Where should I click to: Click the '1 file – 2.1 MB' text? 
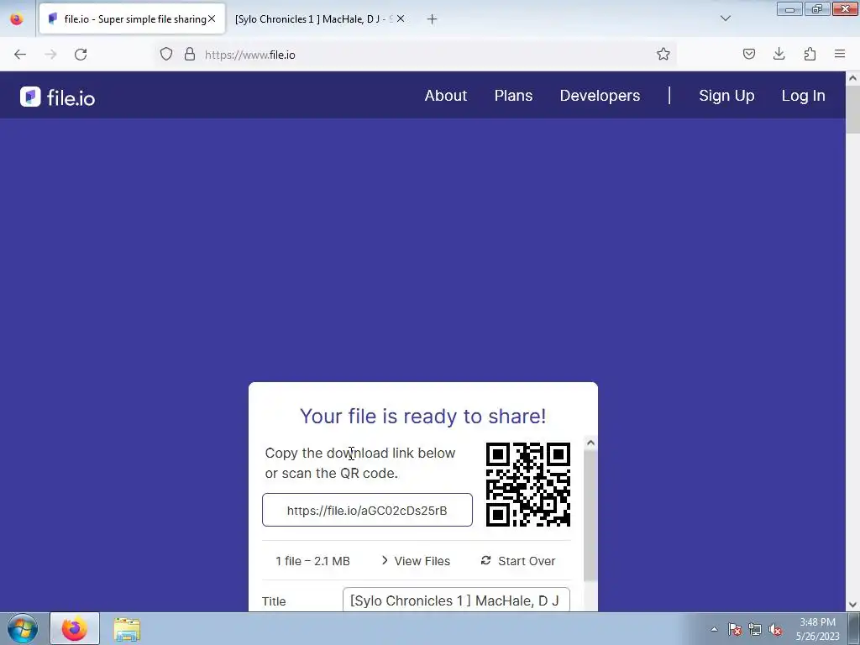coord(312,560)
